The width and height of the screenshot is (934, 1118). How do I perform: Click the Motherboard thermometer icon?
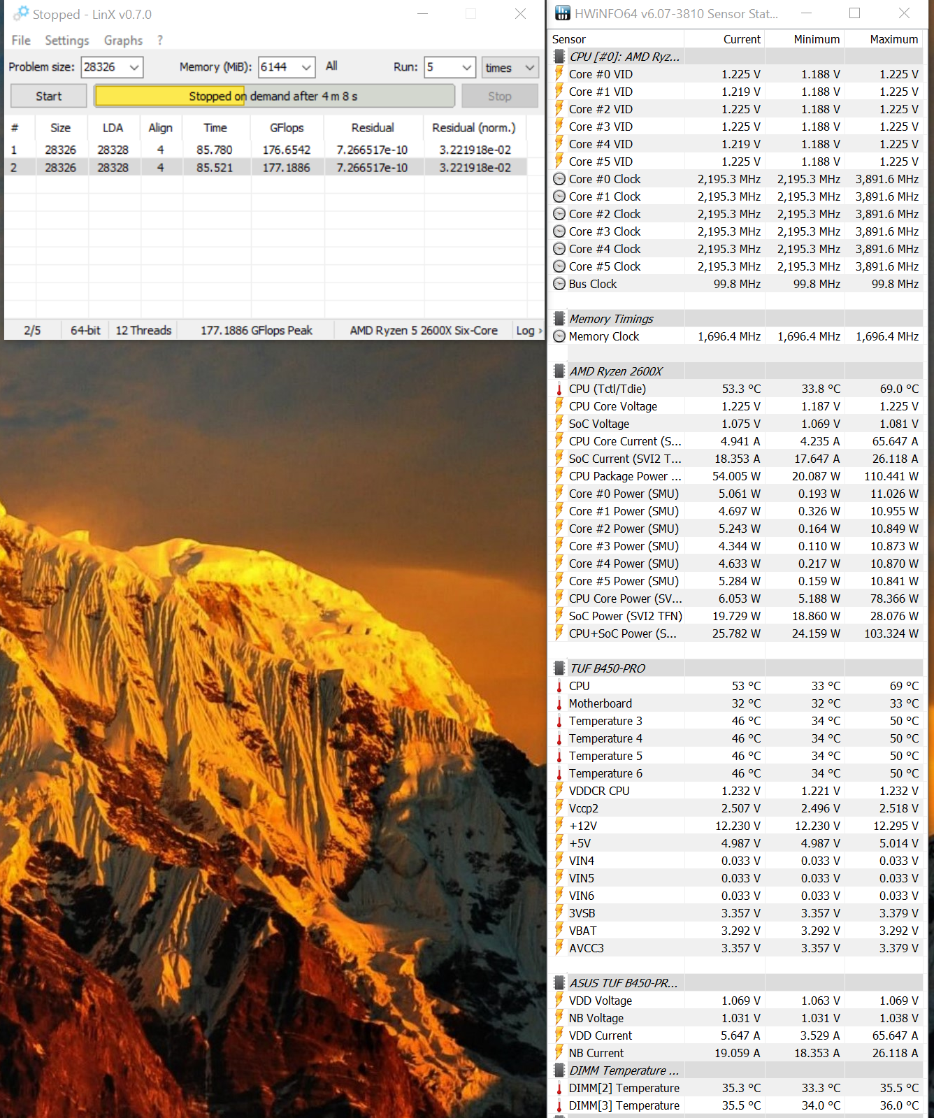pos(559,704)
